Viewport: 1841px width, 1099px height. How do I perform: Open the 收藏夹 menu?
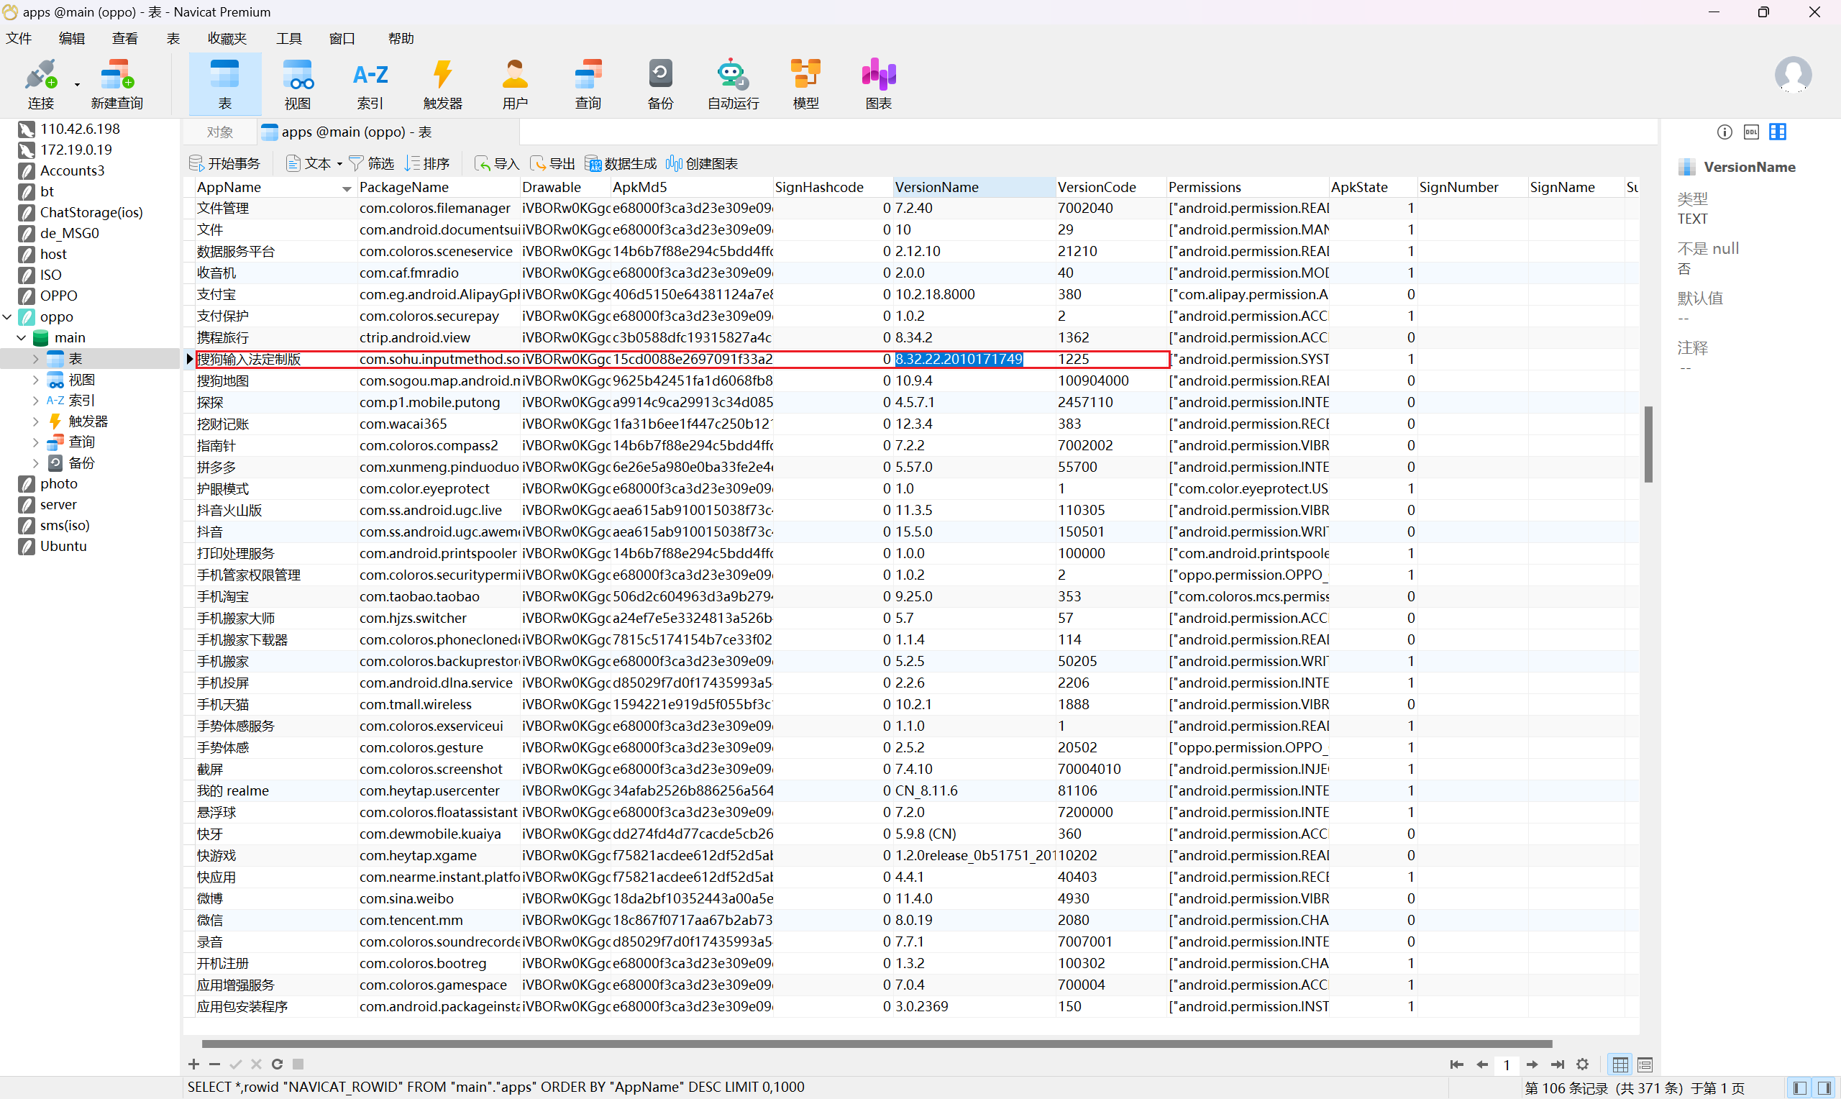tap(227, 39)
